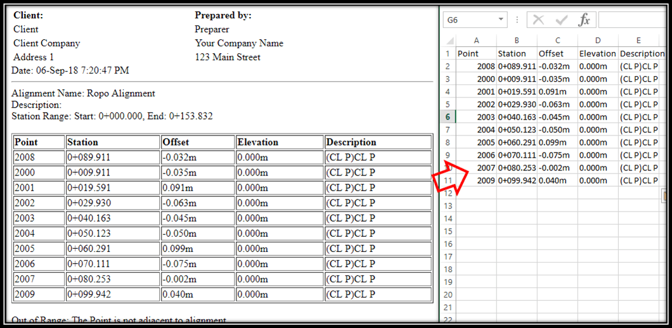The height and width of the screenshot is (328, 672).
Task: Click Excel cell A1 'Point'
Action: [476, 54]
